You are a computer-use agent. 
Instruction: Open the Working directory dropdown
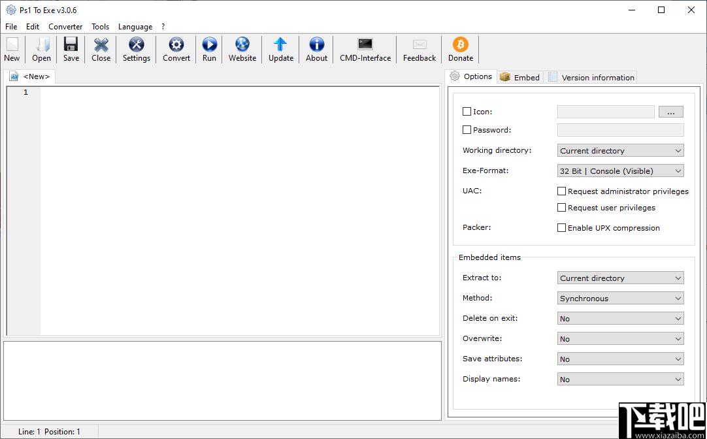621,150
